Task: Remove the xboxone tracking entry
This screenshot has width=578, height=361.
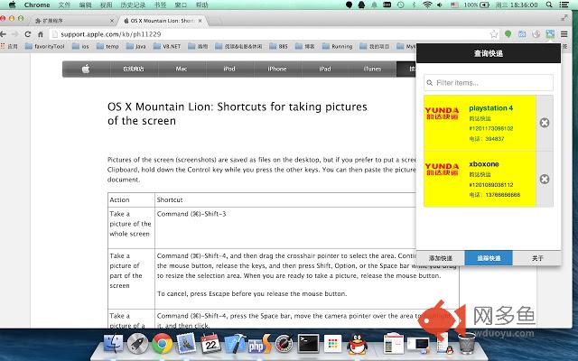Action: click(545, 179)
